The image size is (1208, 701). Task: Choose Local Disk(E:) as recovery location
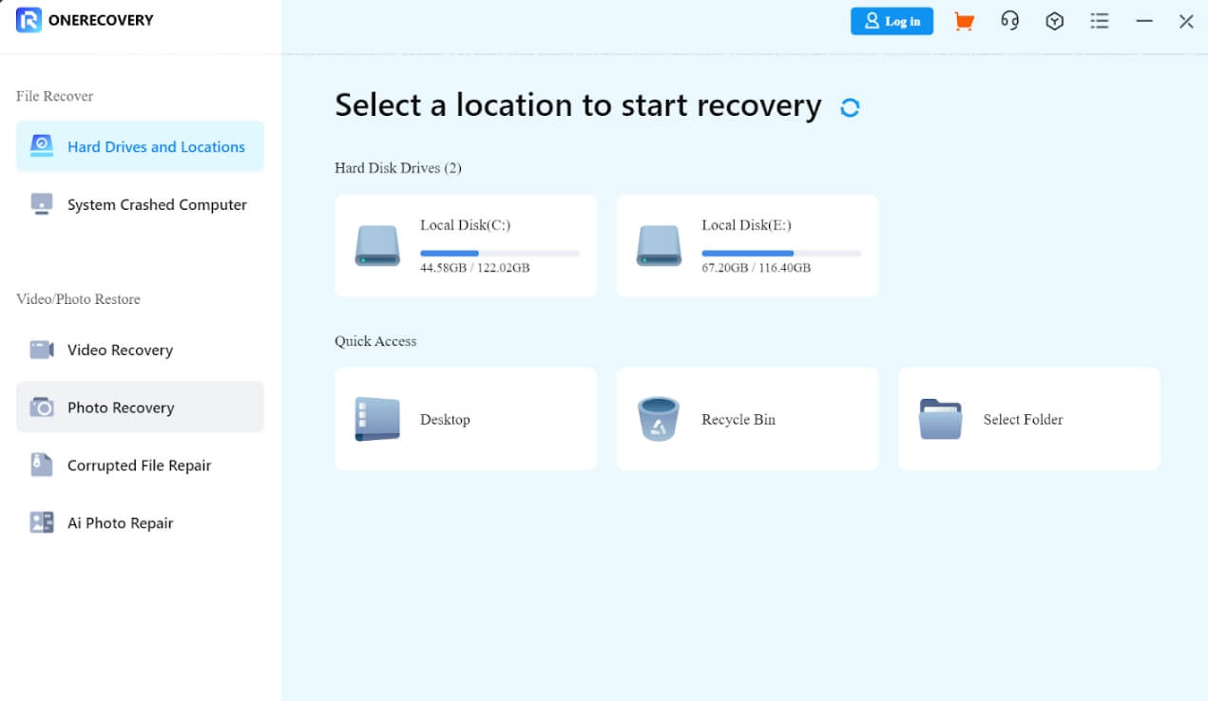click(x=747, y=245)
